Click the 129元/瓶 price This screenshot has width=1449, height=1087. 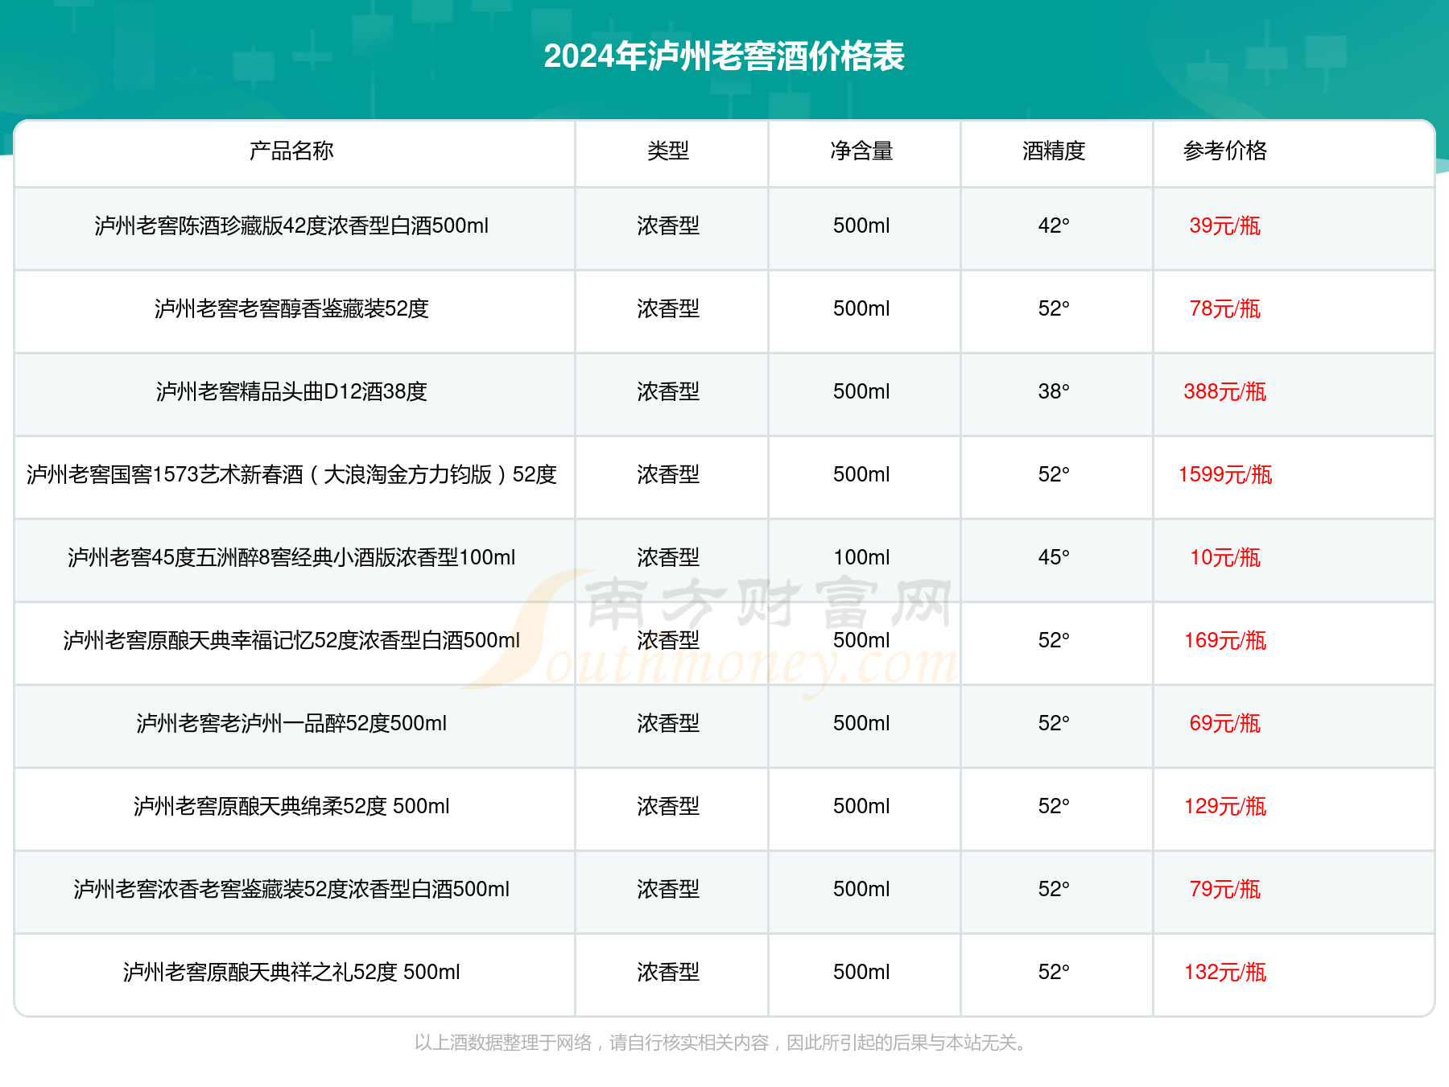[x=1225, y=806]
